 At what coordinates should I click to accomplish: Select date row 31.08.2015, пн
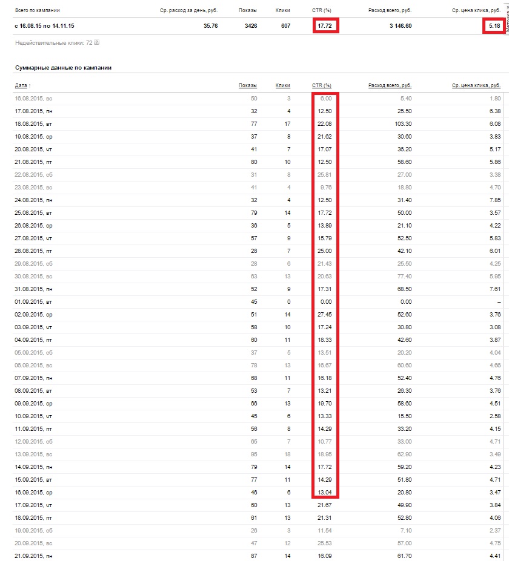click(x=258, y=289)
